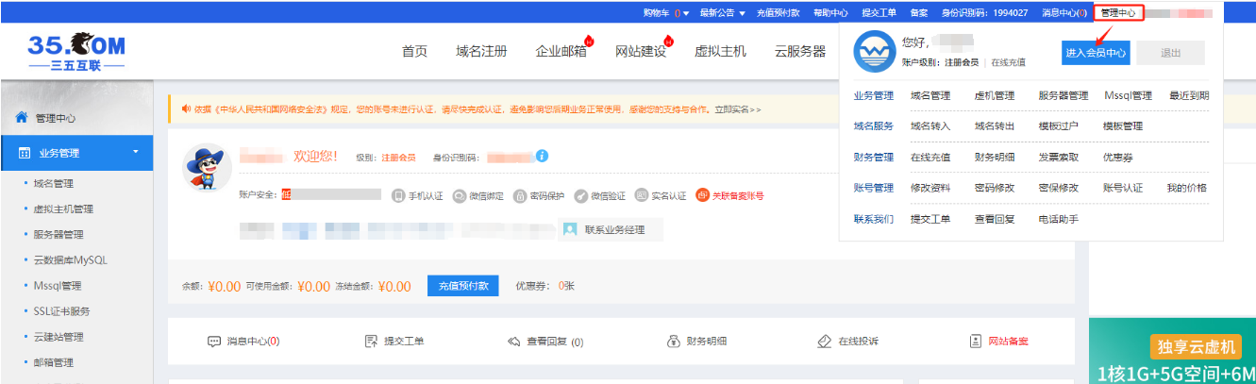This screenshot has height=384, width=1256.
Task: Click the financial details icon (财务明细)
Action: (x=674, y=342)
